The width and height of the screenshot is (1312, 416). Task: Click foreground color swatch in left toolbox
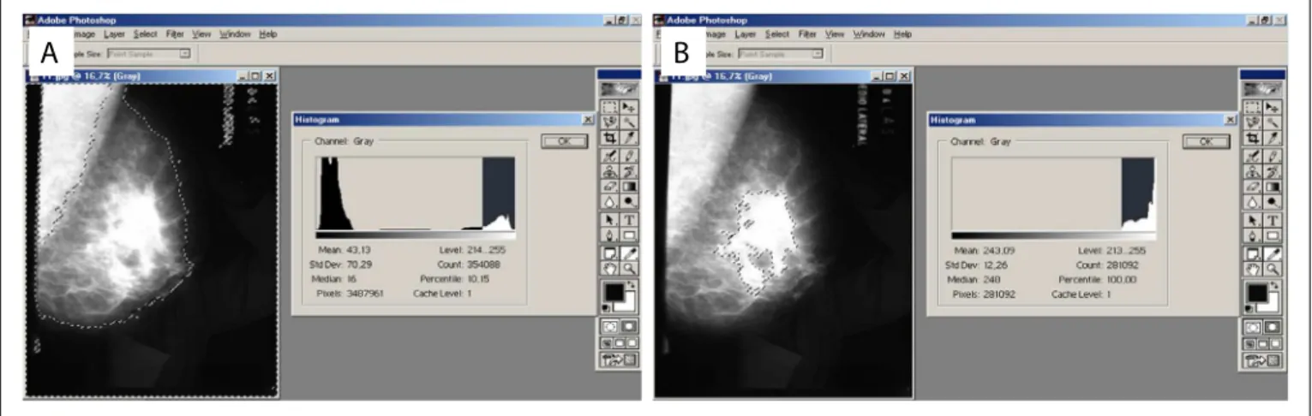[614, 293]
